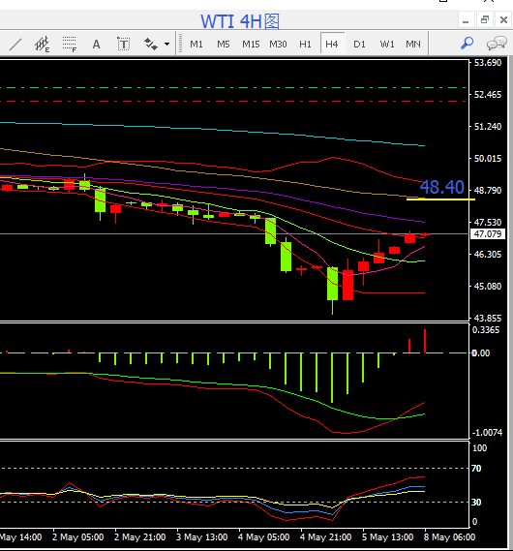Click the 51.240 price scale label
This screenshot has height=551, width=513.
[488, 127]
